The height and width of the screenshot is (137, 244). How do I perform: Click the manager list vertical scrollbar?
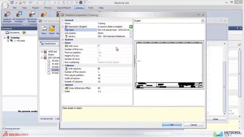224,87
